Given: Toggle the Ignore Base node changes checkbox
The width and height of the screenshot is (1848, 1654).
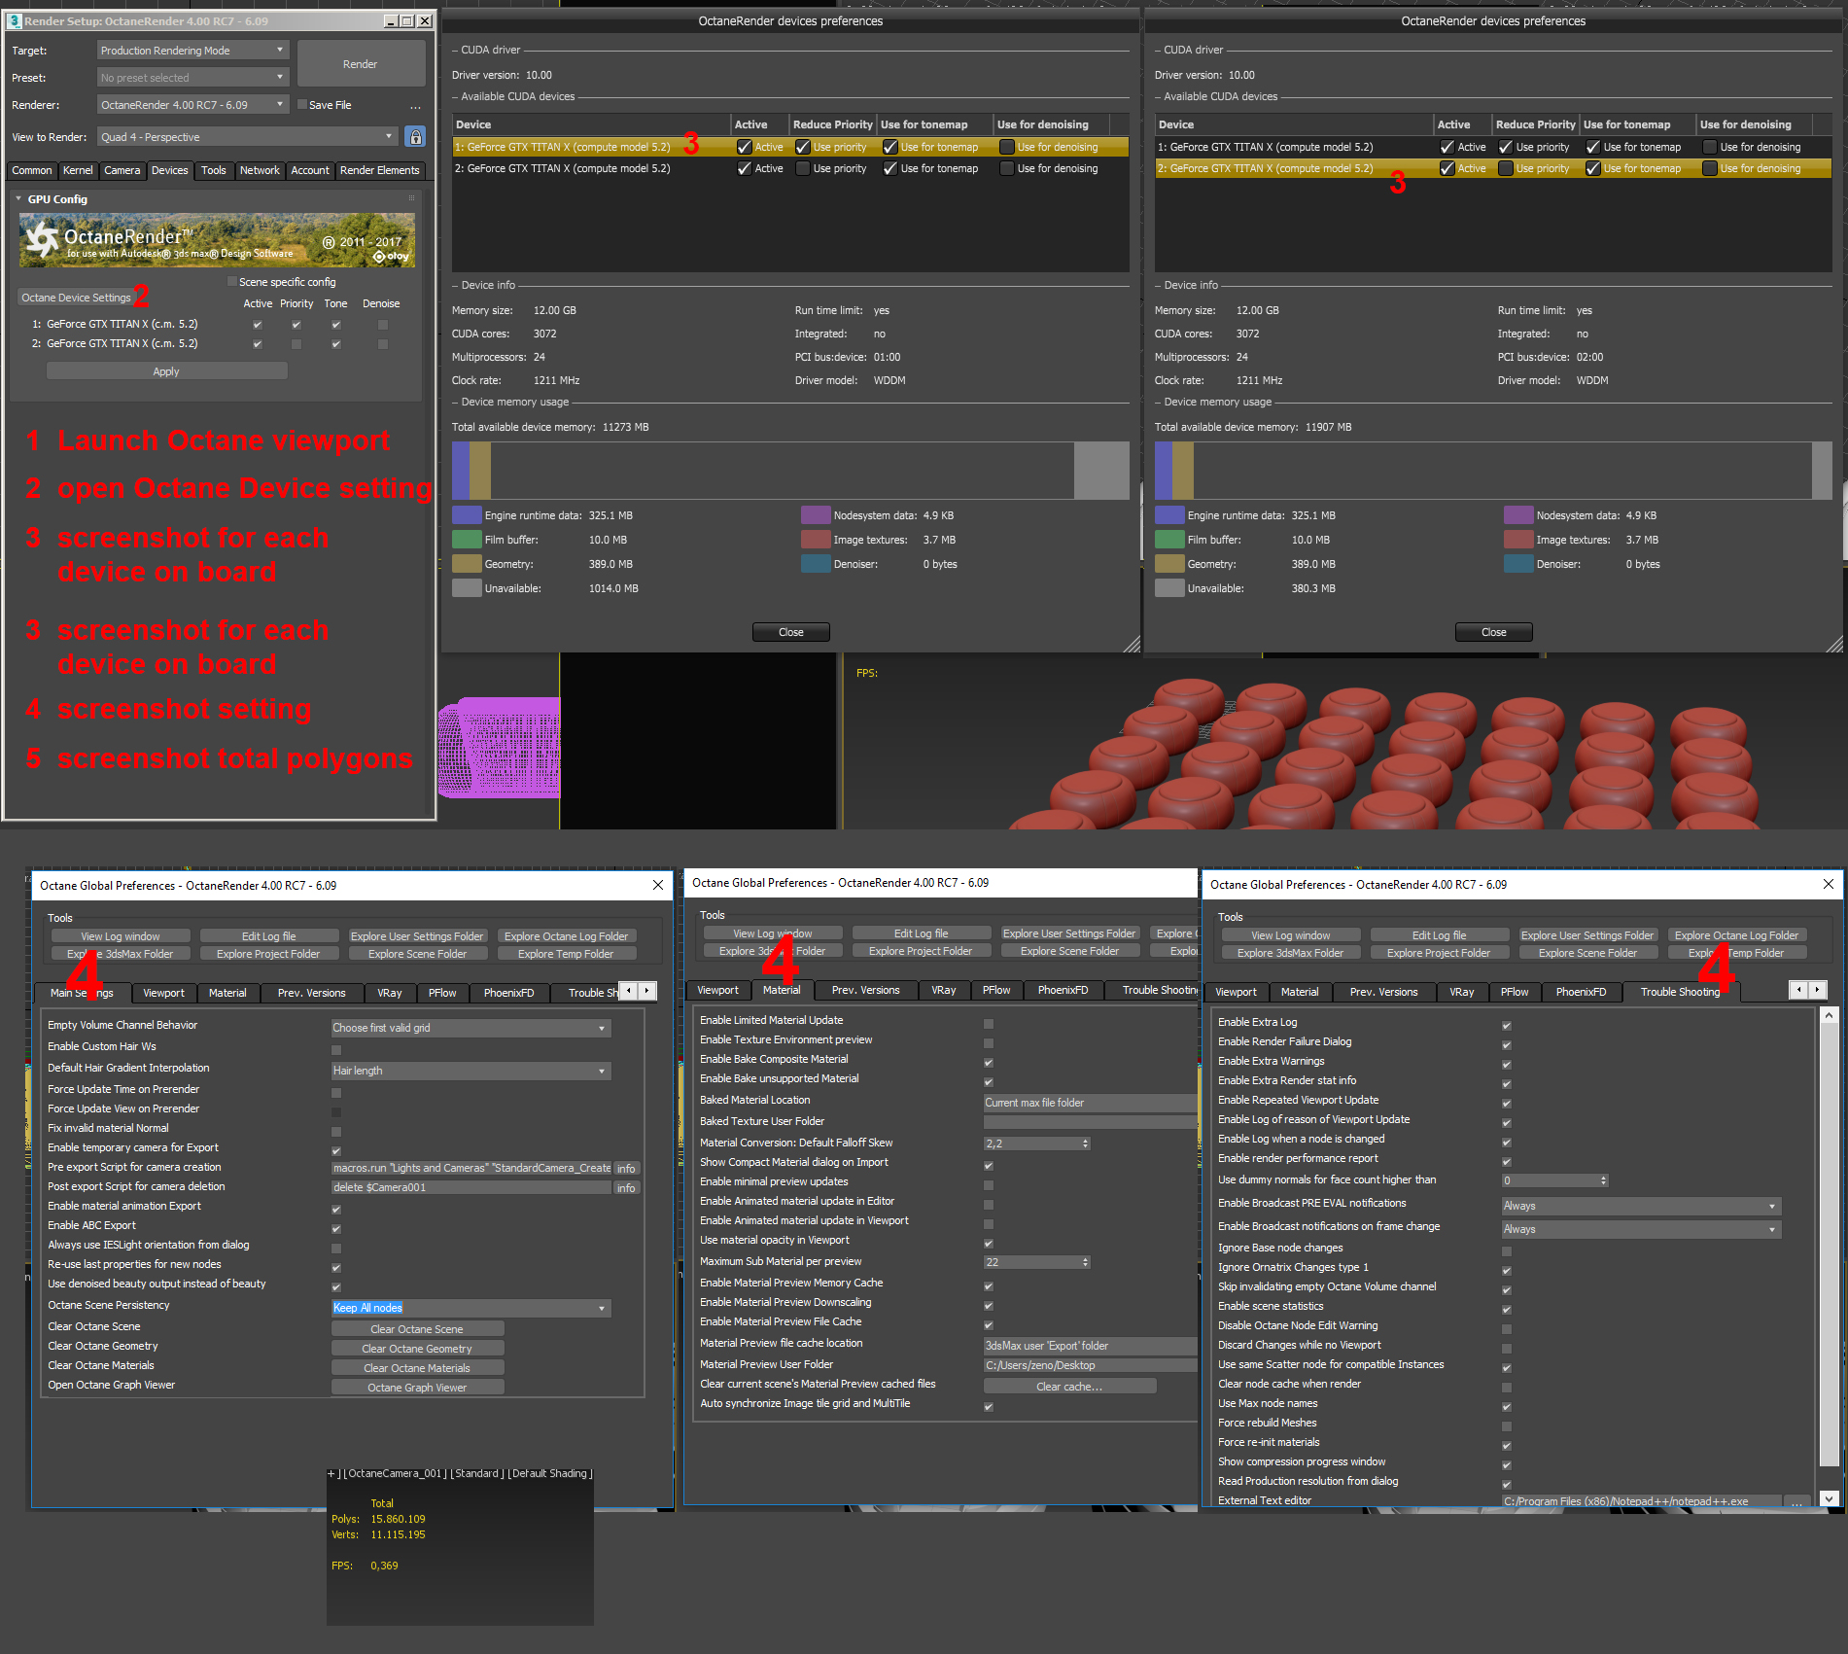Looking at the screenshot, I should [1507, 1251].
